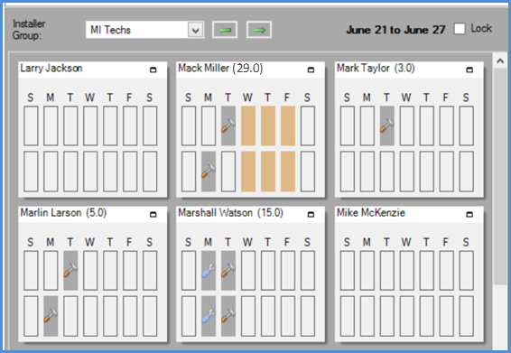The width and height of the screenshot is (511, 353).
Task: Select Marshall Watson's Friday bottom-row slot
Action: [288, 316]
